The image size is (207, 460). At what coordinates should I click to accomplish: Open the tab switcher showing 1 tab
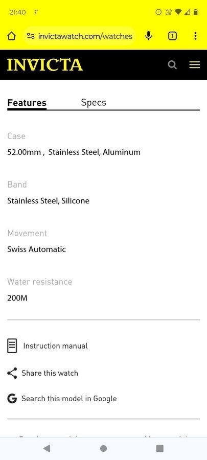click(172, 36)
